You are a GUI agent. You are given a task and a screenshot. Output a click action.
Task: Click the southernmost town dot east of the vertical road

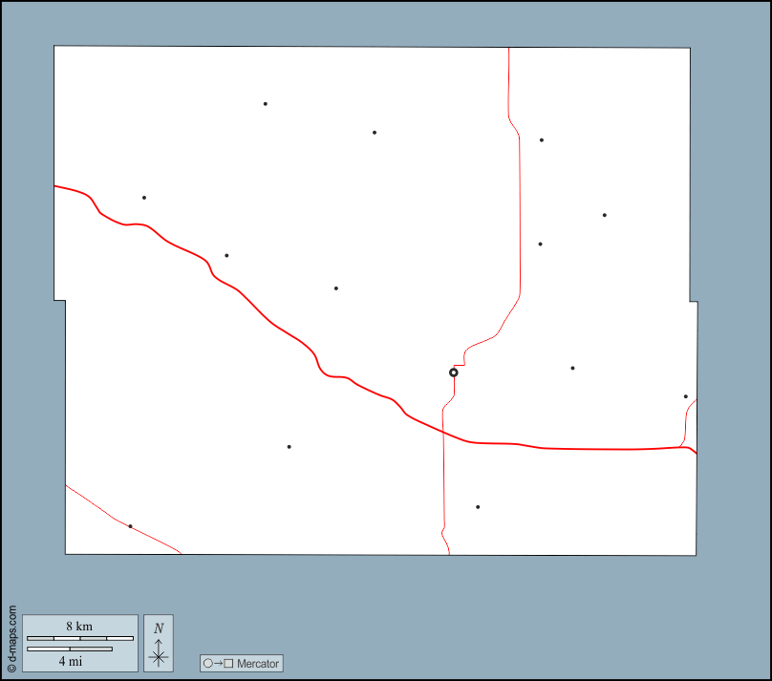(x=478, y=507)
